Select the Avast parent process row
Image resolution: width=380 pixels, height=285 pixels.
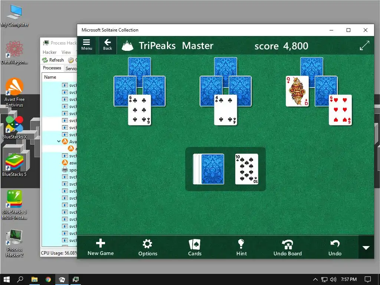click(x=60, y=141)
